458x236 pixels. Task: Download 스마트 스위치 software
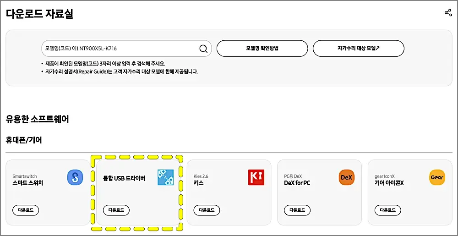click(26, 210)
